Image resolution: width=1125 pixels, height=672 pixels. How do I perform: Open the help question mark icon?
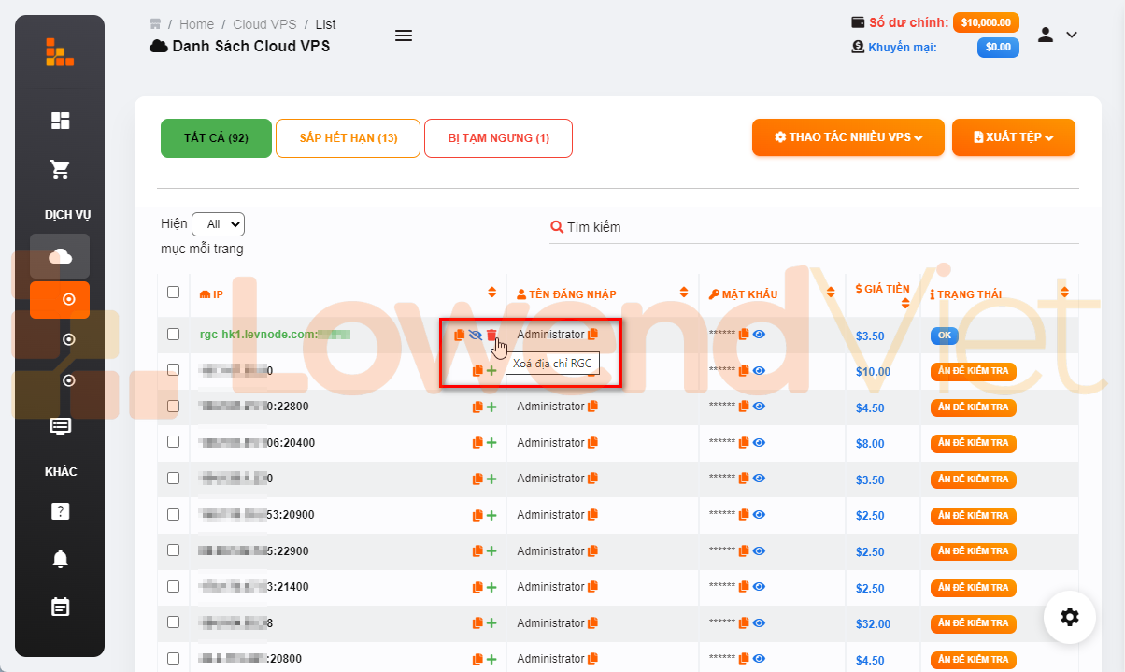(x=60, y=511)
